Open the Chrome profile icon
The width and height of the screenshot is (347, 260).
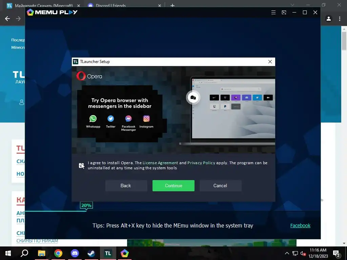point(329,19)
